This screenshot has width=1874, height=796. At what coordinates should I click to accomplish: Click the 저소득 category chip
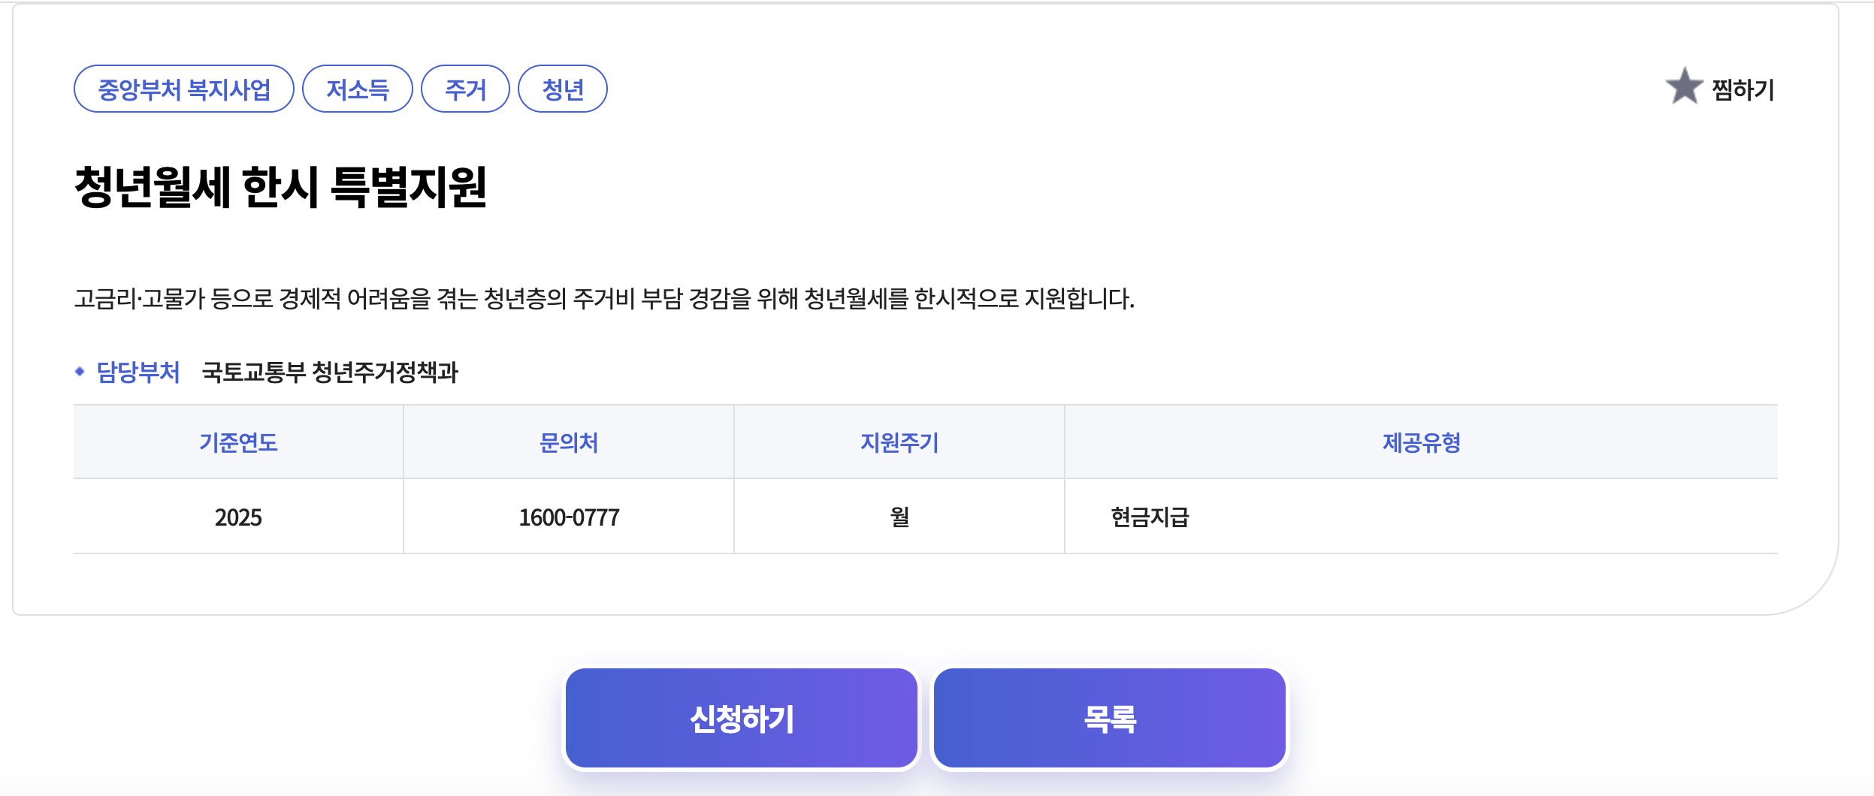[x=357, y=88]
